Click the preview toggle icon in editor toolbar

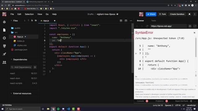(126, 21)
